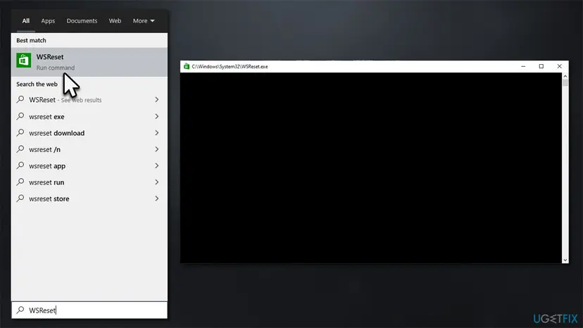This screenshot has height=328, width=583.
Task: Switch to the All search tab
Action: tap(25, 21)
